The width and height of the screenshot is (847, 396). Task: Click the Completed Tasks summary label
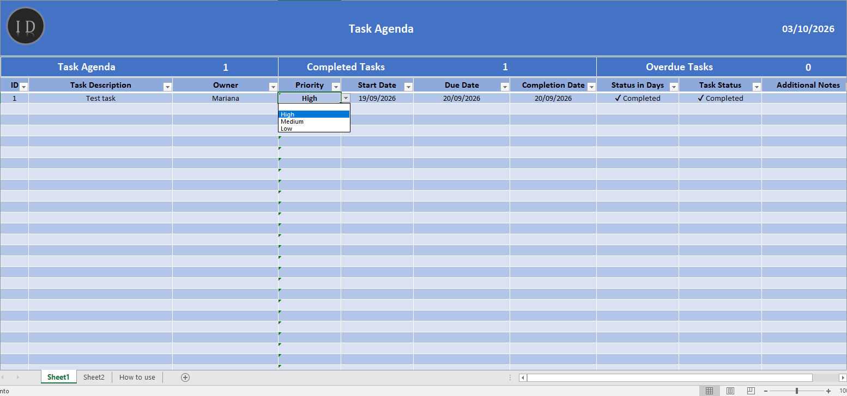tap(346, 67)
